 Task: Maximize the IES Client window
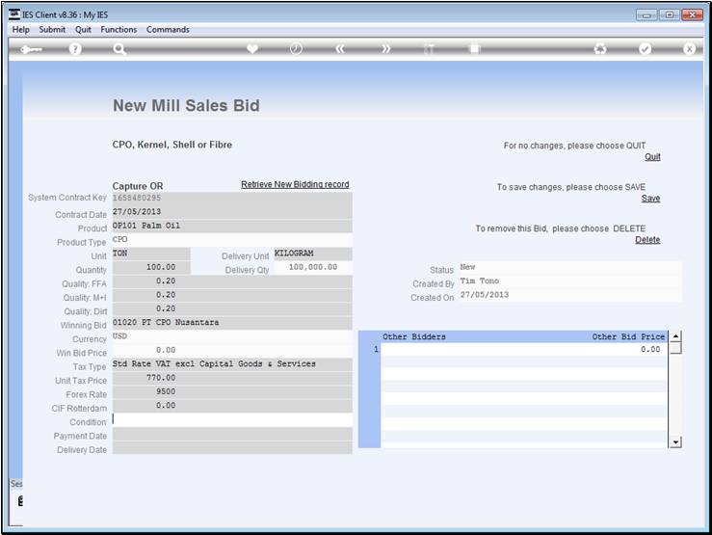tap(670, 14)
